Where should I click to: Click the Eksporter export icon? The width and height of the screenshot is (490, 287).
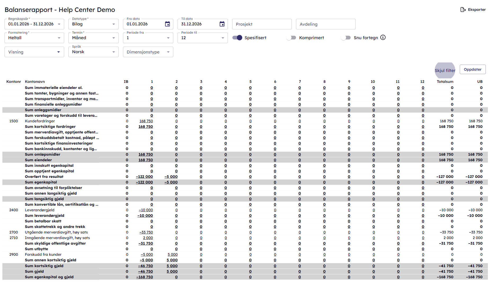pos(463,10)
